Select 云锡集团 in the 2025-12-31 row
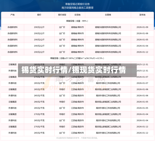The width and height of the screenshot is (155, 141). pos(12,64)
